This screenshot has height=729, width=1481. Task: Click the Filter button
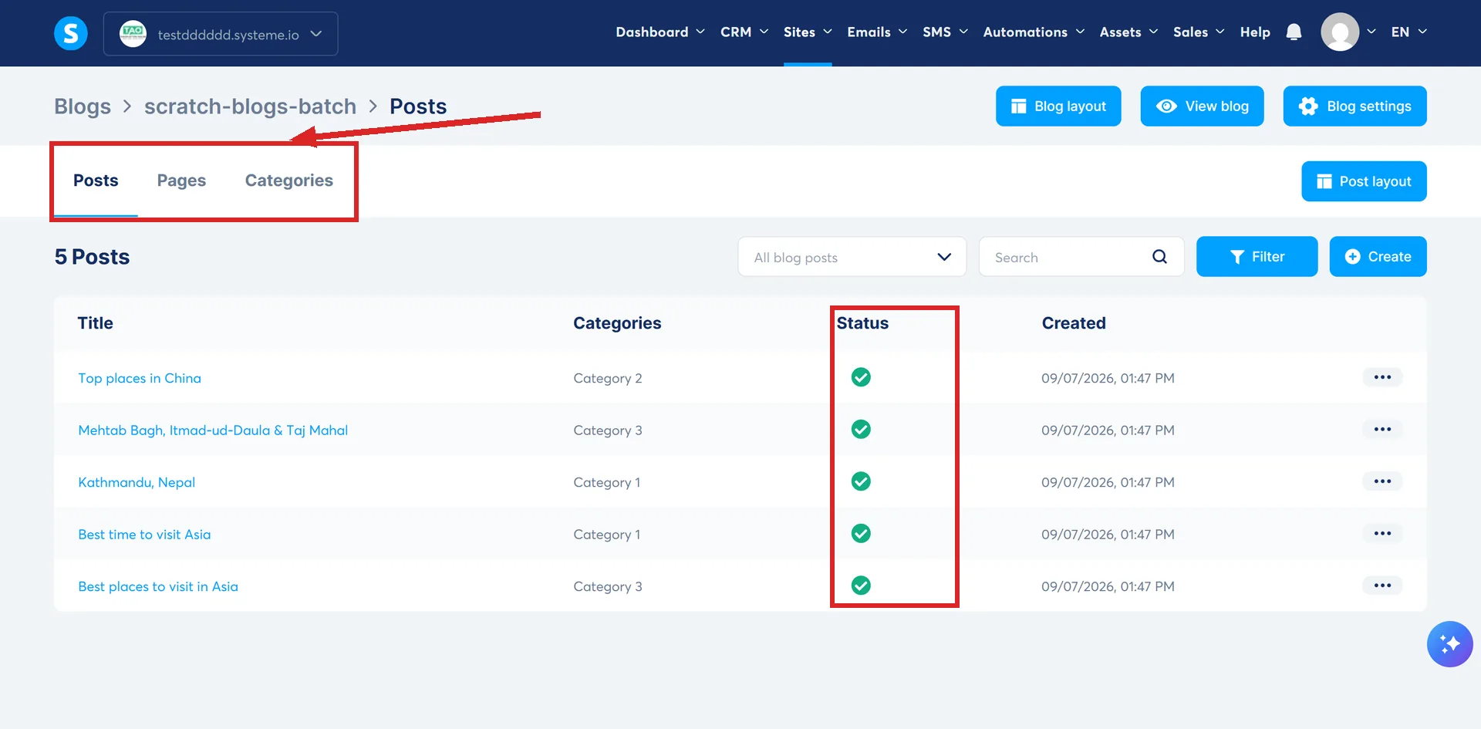click(1257, 256)
